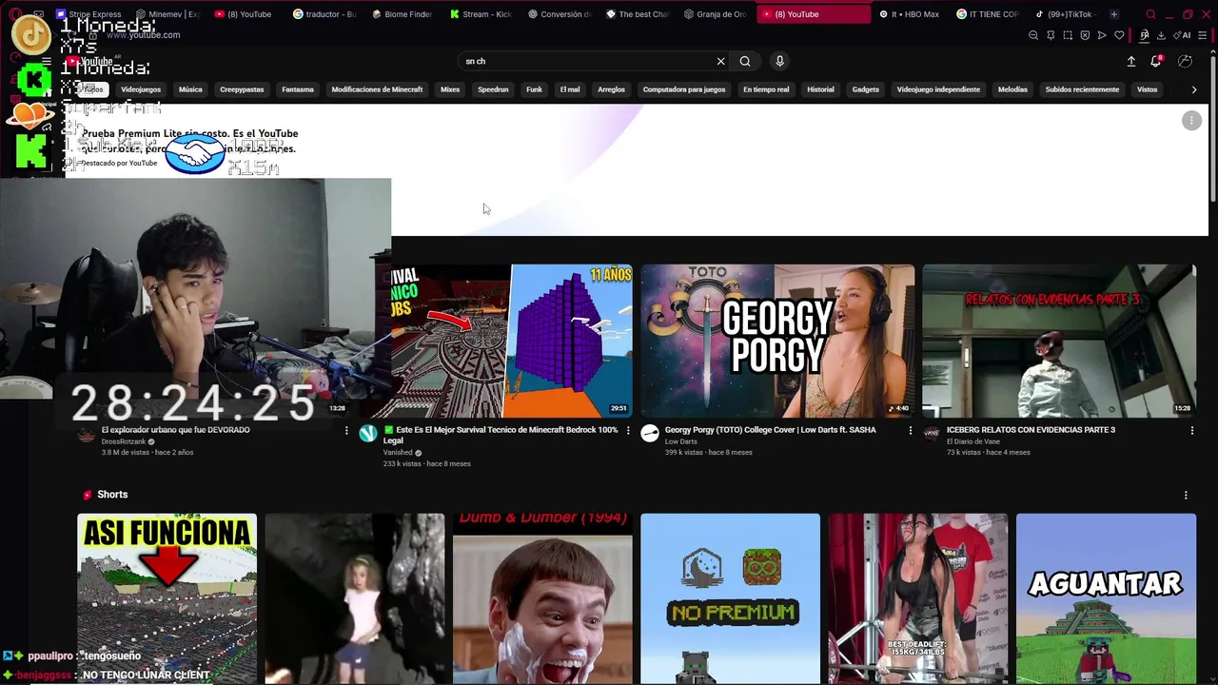1218x685 pixels.
Task: Open the Vanished channel name link
Action: 398,453
